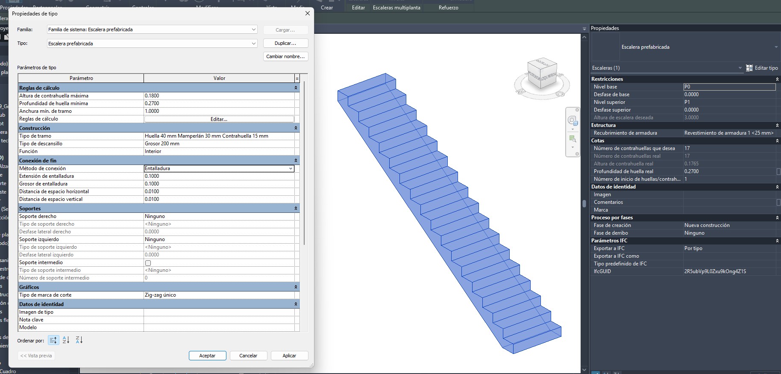781x374 pixels.
Task: Open the Escaleras multiplanta ribbon panel
Action: (396, 8)
